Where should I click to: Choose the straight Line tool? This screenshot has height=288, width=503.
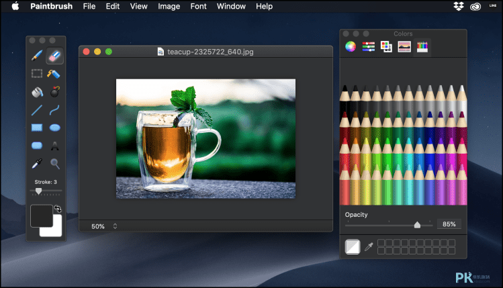tap(37, 110)
